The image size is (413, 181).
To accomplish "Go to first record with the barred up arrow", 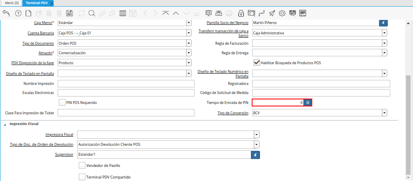I will [x=165, y=13].
